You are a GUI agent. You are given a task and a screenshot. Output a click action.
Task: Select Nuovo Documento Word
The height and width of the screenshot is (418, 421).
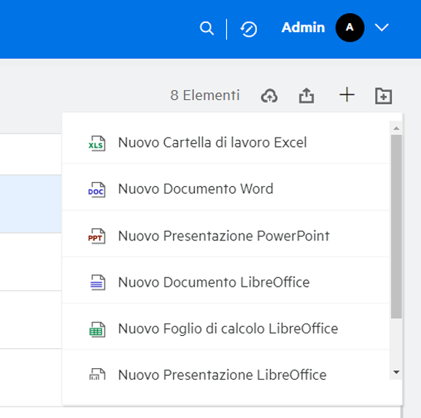coord(226,189)
